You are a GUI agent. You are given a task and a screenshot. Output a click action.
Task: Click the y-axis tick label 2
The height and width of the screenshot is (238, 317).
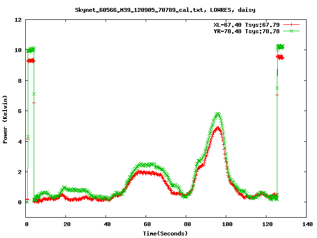(20, 172)
